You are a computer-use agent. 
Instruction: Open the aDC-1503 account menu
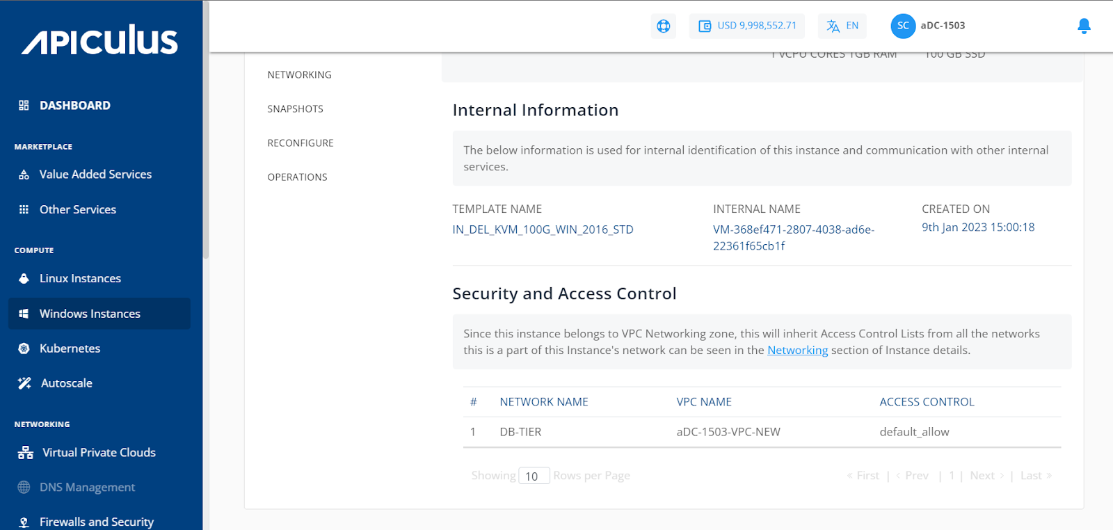pyautogui.click(x=943, y=26)
